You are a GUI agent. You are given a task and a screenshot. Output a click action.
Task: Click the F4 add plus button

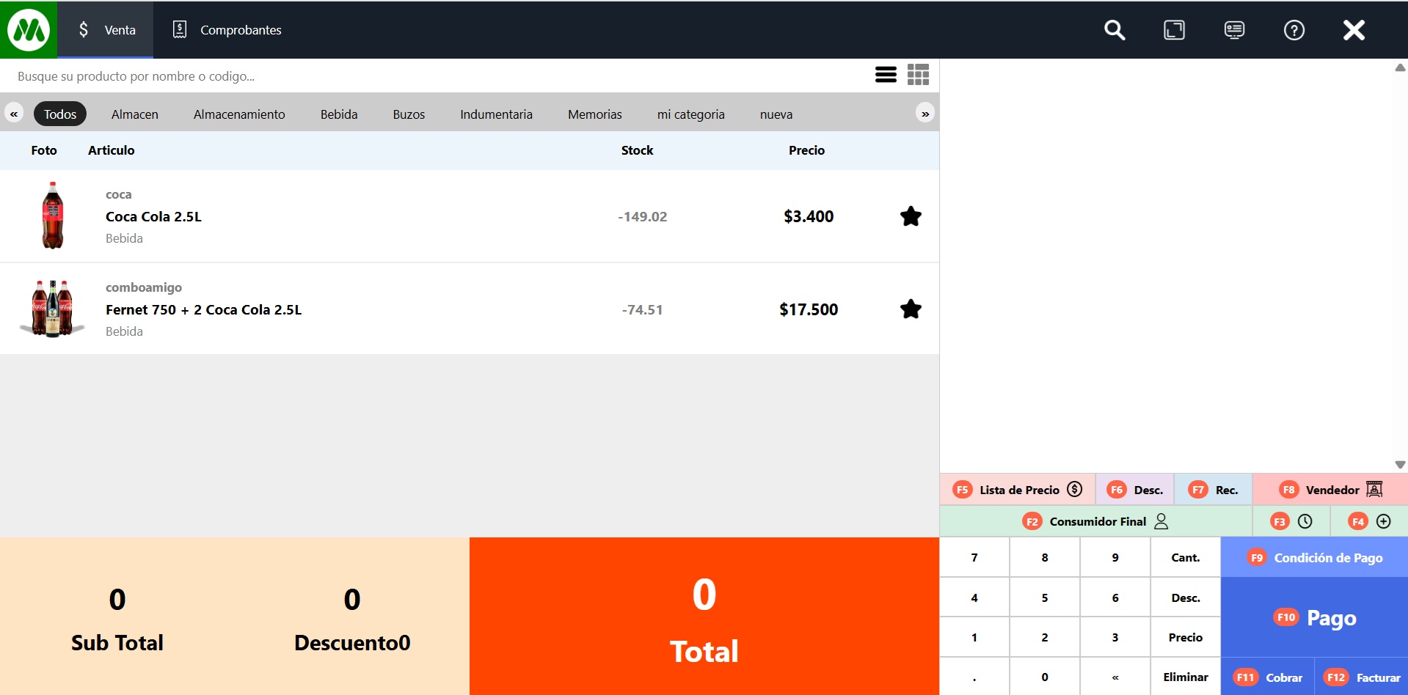click(1369, 521)
